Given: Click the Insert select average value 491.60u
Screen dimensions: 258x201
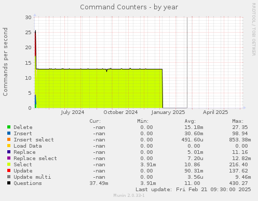Looking at the screenshot, I should coord(193,140).
